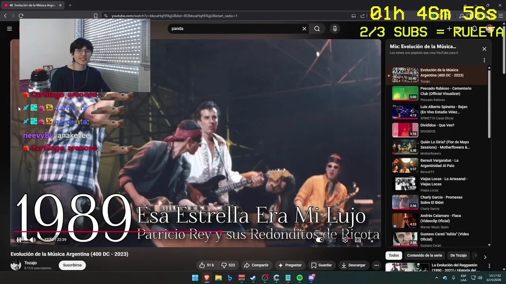This screenshot has width=506, height=284.
Task: Mute the video with the speaker icon
Action: 33,239
